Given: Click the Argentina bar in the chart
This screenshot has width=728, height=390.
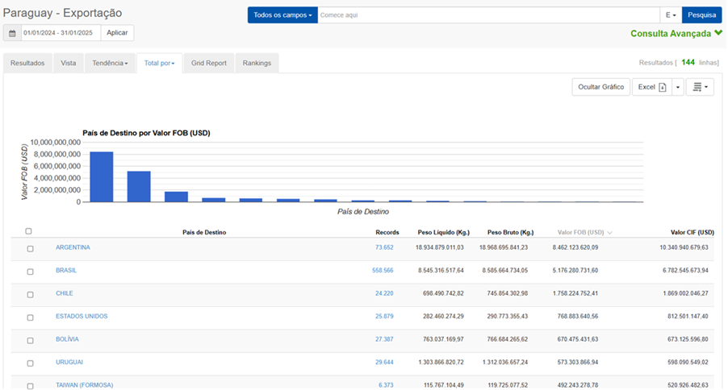Looking at the screenshot, I should [x=101, y=176].
